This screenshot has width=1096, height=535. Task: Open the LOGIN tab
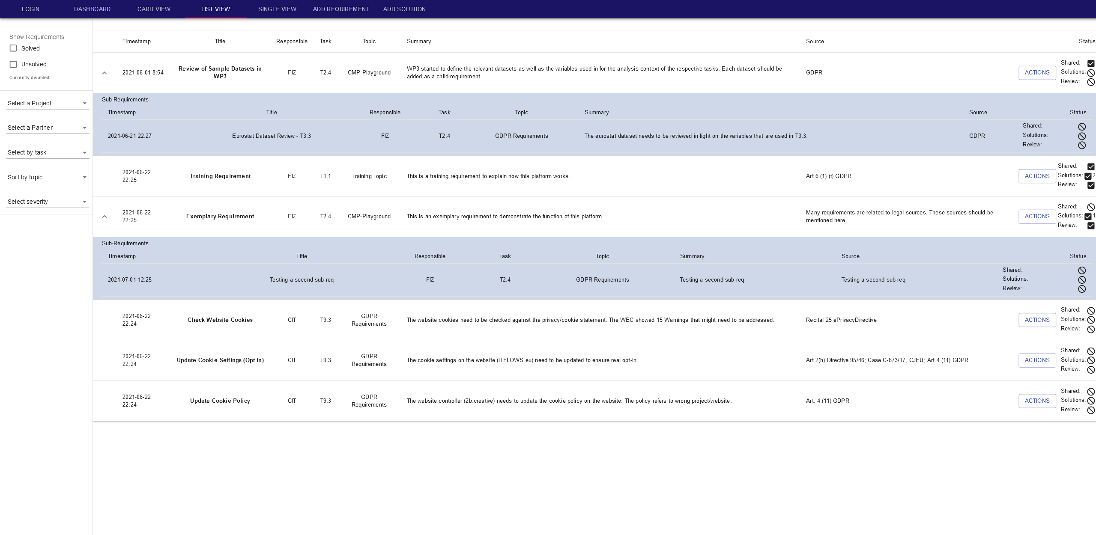[31, 9]
